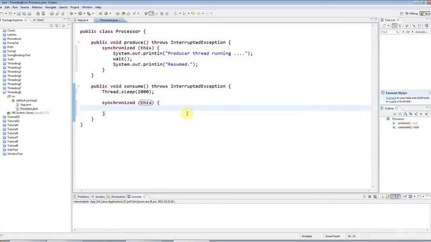Open the dropdown next to Debug button
This screenshot has width=431, height=242.
tap(75, 13)
